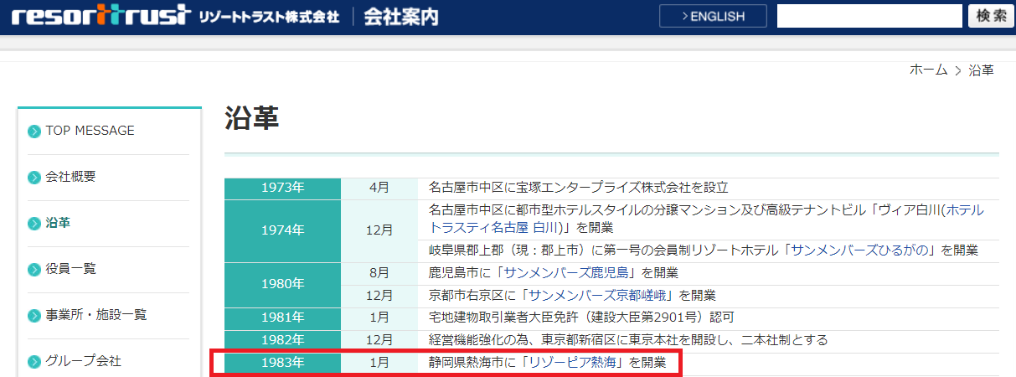Click the 1983年 year cell
The height and width of the screenshot is (377, 1016).
[282, 364]
